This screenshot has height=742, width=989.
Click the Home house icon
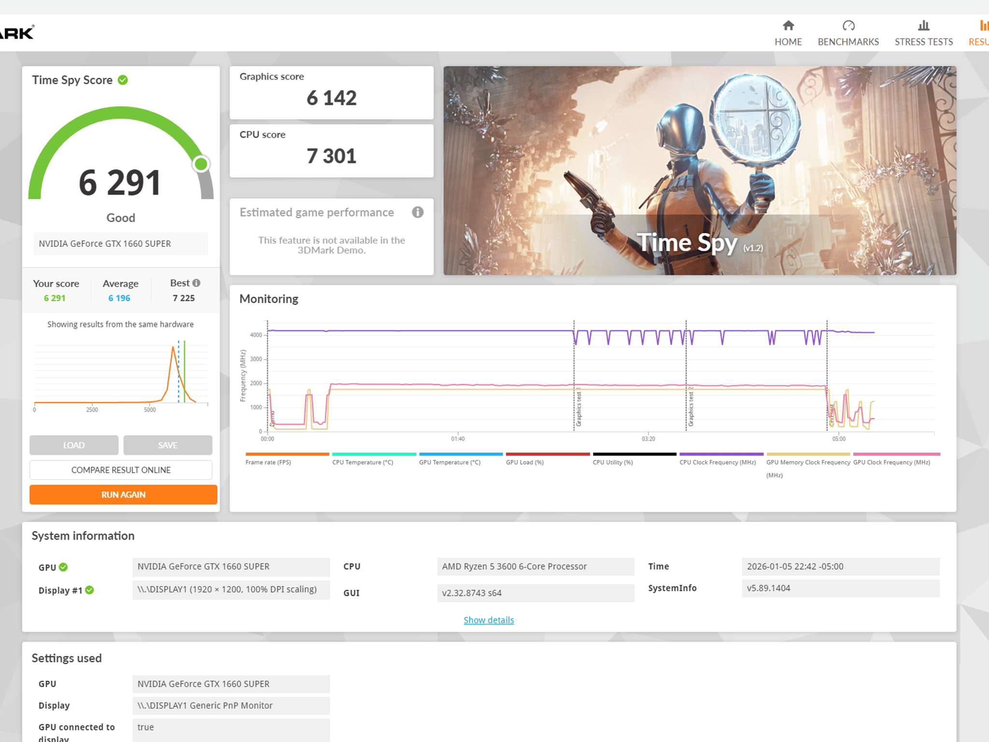tap(788, 26)
